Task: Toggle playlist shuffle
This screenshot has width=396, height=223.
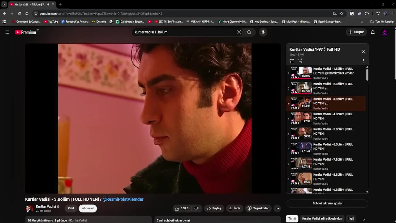Action: point(300,61)
